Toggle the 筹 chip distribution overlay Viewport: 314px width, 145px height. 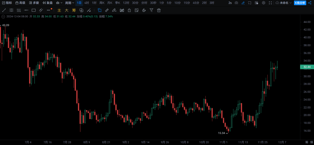click(x=74, y=10)
